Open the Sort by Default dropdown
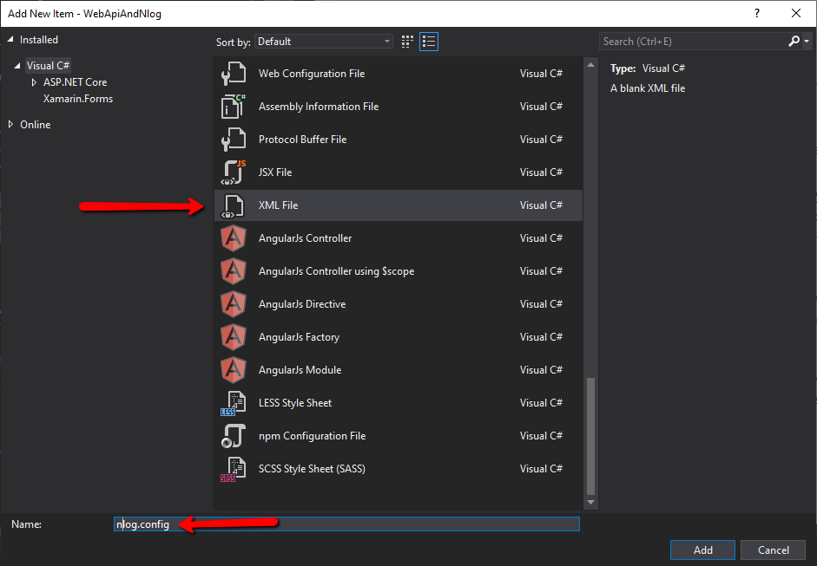Screen dimensions: 817x566 324,42
